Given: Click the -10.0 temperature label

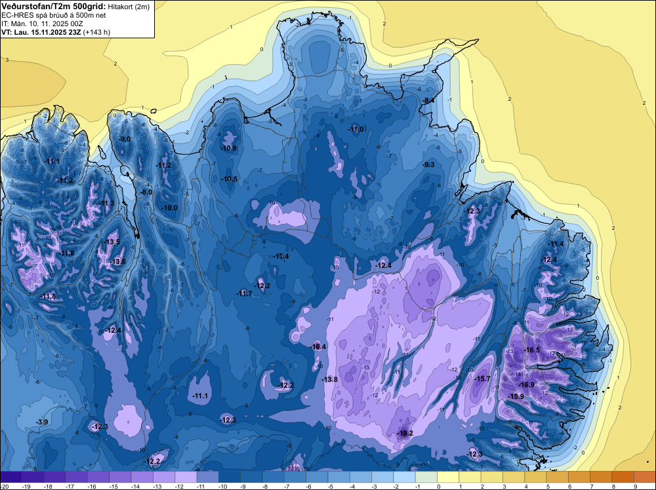Looking at the screenshot, I should (x=170, y=208).
